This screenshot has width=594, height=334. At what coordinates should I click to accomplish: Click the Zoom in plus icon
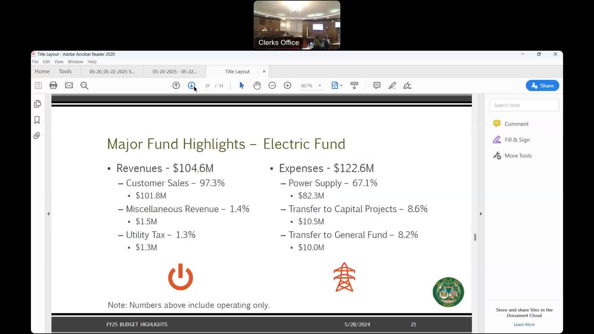[287, 85]
